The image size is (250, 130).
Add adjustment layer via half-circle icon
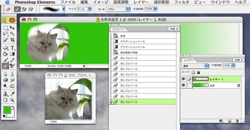tap(221, 121)
